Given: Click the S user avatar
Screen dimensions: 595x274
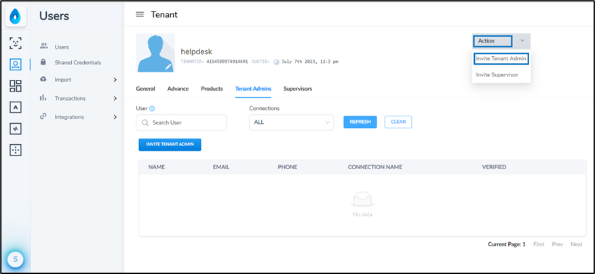Looking at the screenshot, I should pos(15,259).
